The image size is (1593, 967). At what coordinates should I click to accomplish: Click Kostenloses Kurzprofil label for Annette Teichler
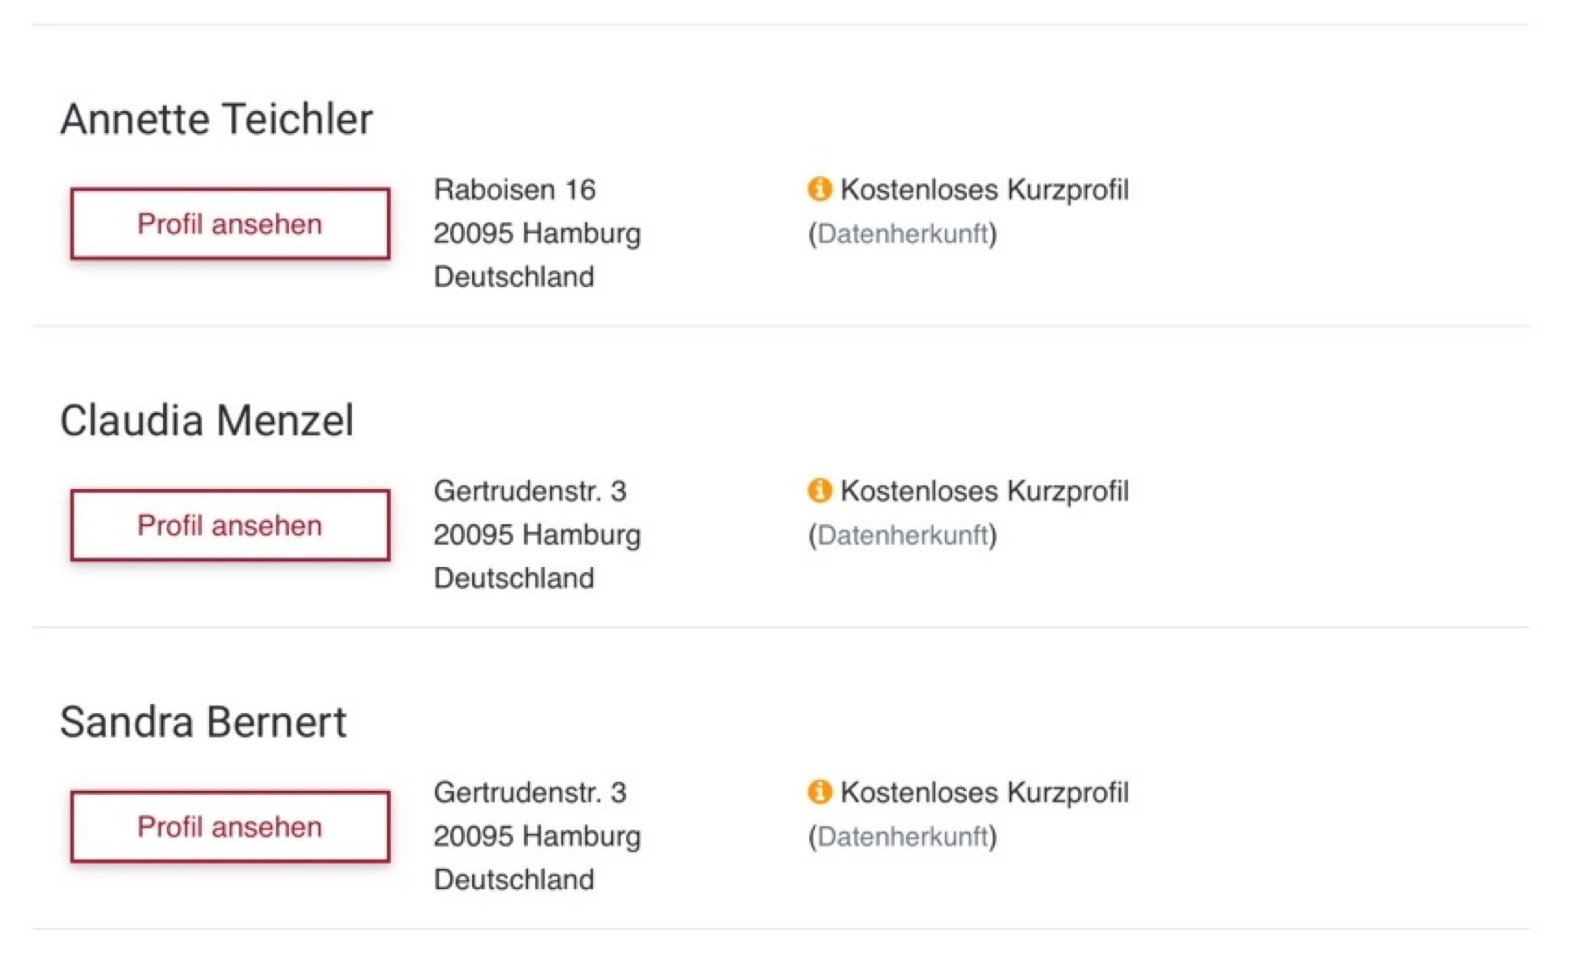pyautogui.click(x=984, y=190)
